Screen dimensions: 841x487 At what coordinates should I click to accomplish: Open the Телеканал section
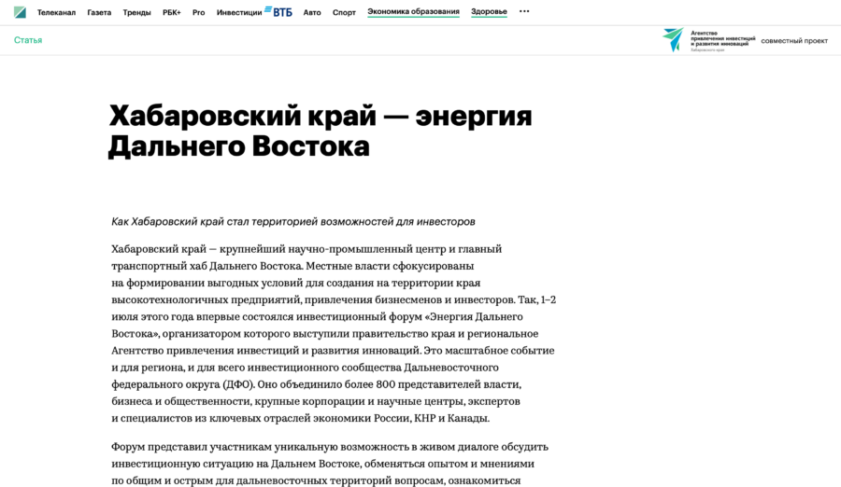[x=56, y=12]
